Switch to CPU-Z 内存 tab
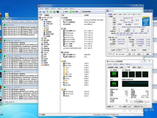Viewport: 157px width, 118px height. (125, 14)
